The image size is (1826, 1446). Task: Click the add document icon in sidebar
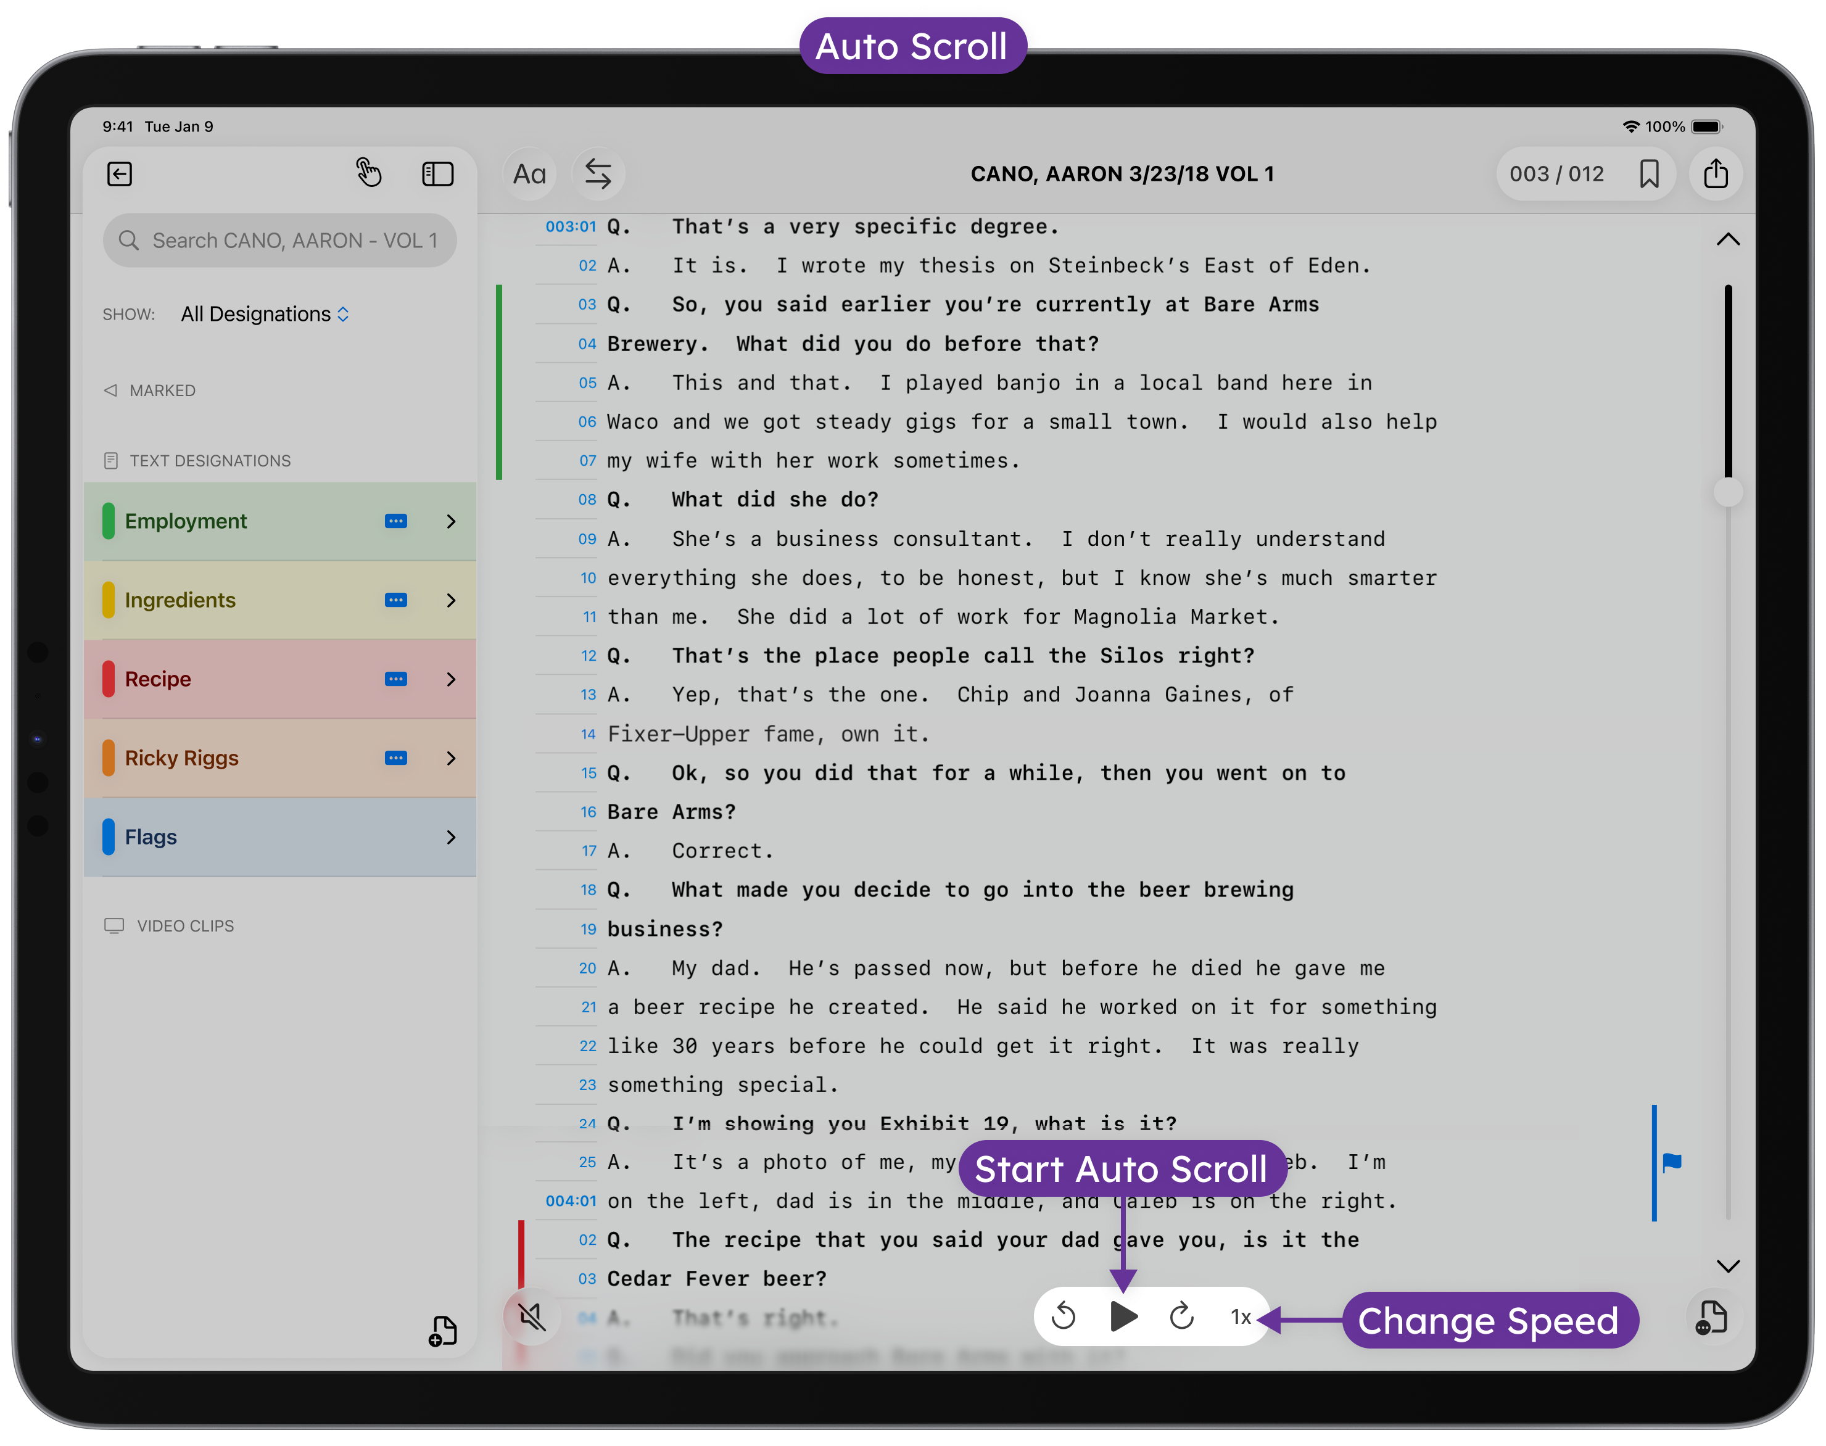click(442, 1331)
